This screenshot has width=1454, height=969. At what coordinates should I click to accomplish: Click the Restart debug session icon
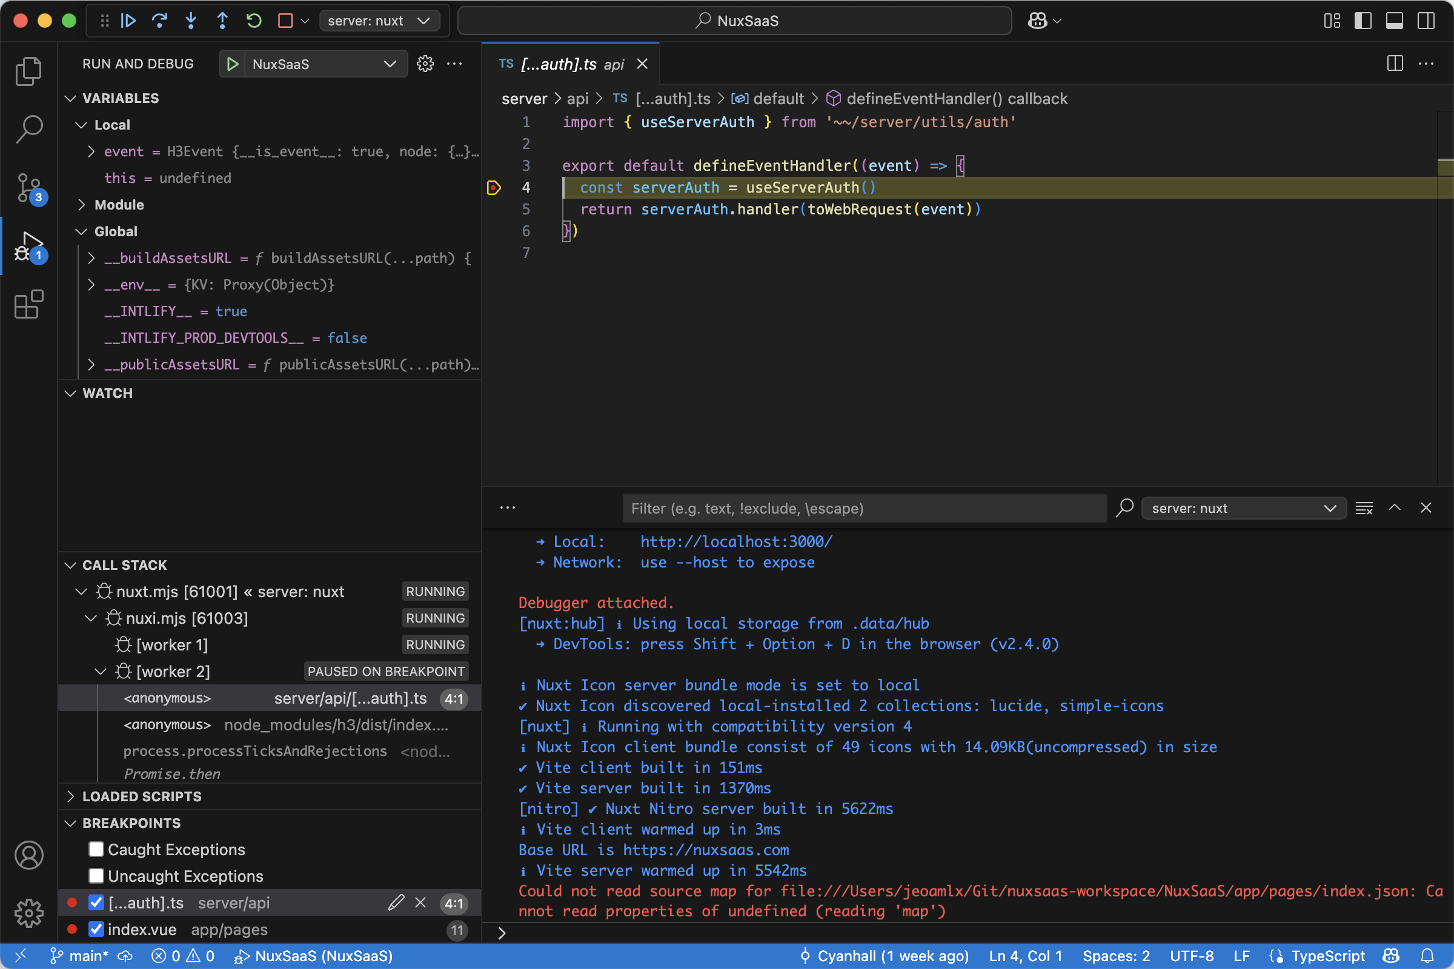(254, 21)
